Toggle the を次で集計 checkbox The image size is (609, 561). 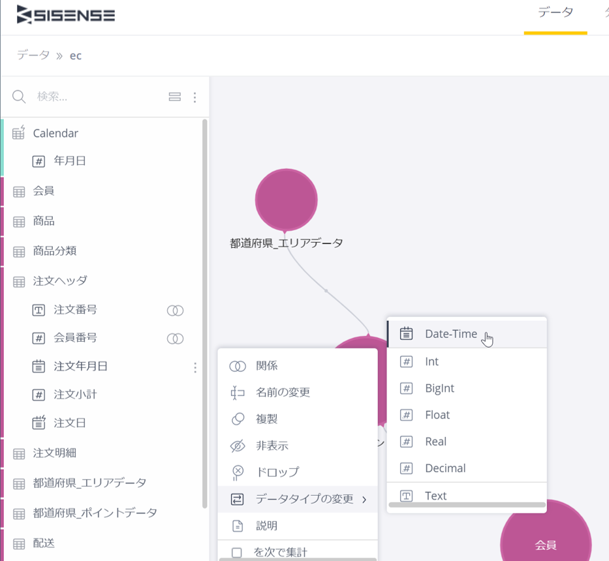click(x=236, y=552)
